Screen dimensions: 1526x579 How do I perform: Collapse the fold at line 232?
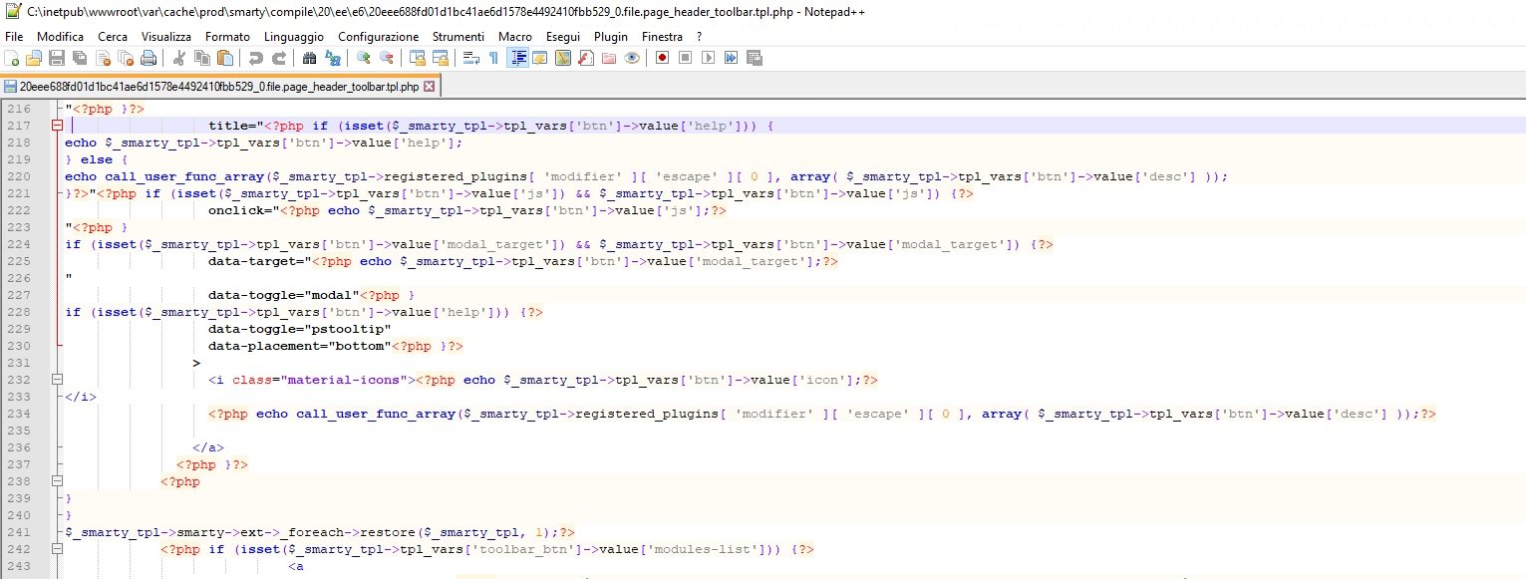pyautogui.click(x=57, y=380)
